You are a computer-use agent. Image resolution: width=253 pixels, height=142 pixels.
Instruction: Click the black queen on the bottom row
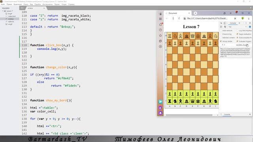(193, 101)
